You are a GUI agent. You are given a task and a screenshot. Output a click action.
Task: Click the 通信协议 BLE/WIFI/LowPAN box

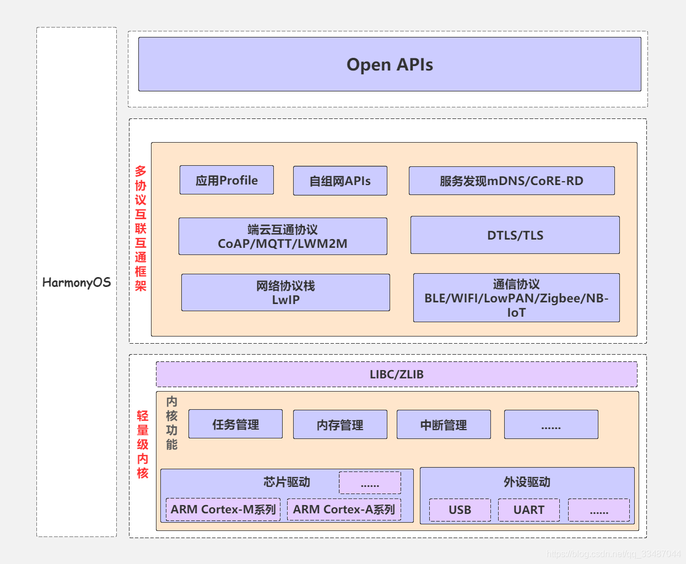516,298
